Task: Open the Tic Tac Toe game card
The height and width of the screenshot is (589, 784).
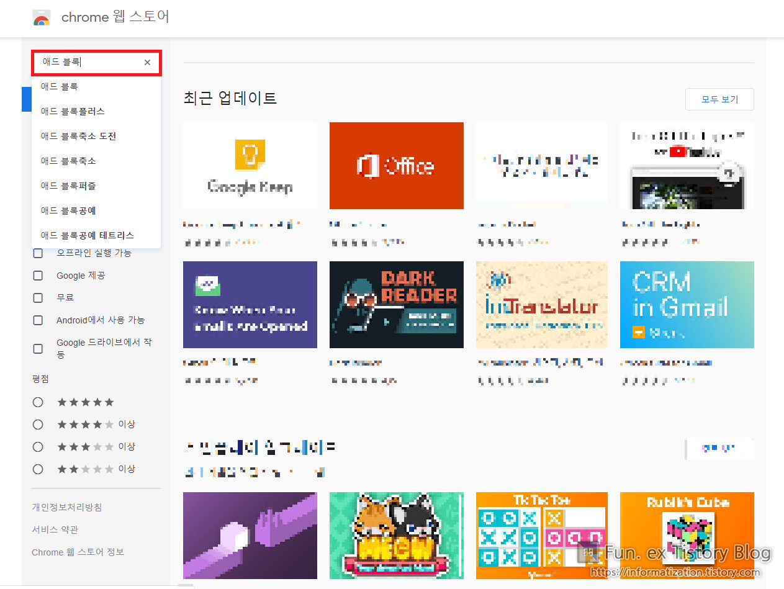Action: tap(542, 536)
